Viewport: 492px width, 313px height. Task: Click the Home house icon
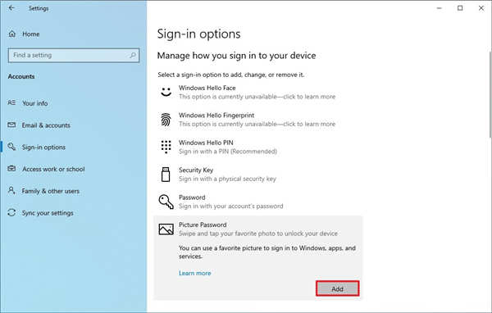pos(12,34)
